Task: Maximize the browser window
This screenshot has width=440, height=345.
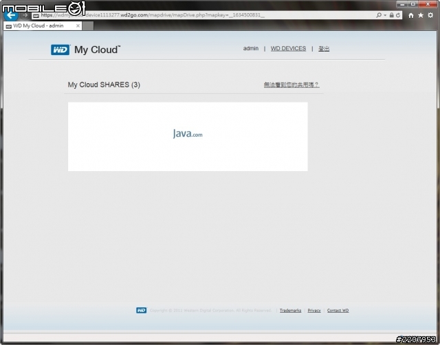Action: coord(413,4)
